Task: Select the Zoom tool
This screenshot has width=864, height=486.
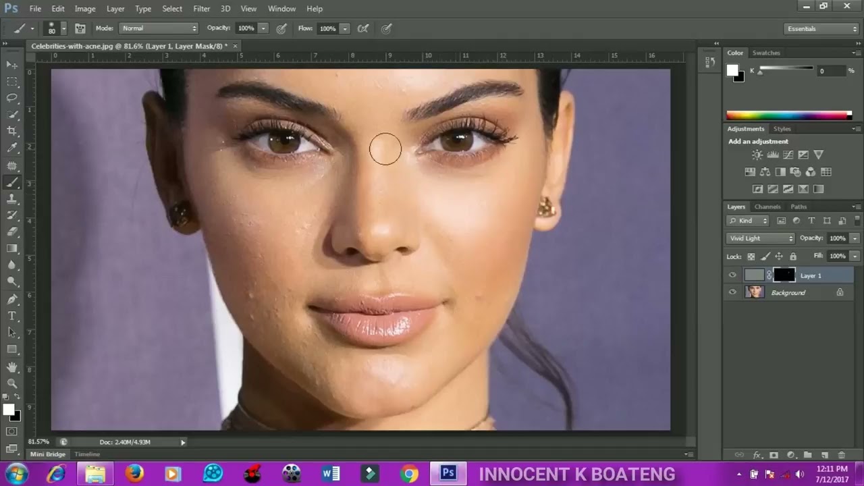Action: (x=12, y=383)
